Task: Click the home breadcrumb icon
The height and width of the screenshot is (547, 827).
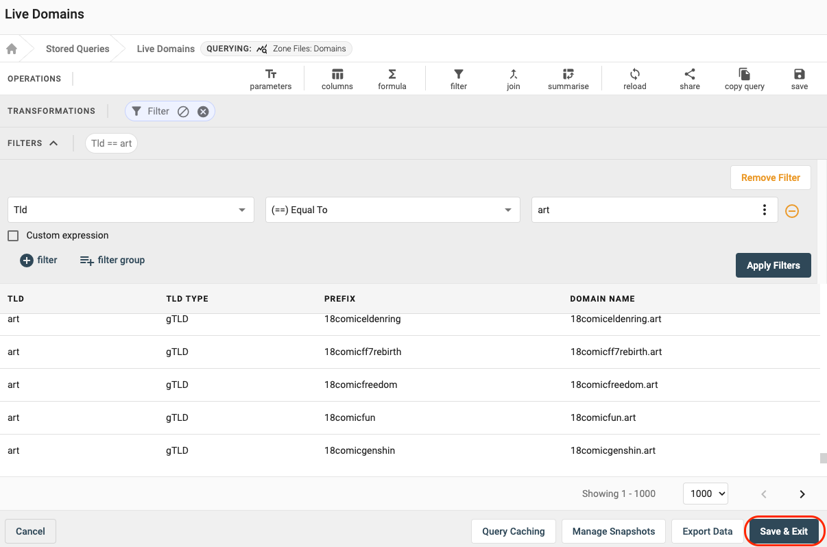Action: [12, 49]
